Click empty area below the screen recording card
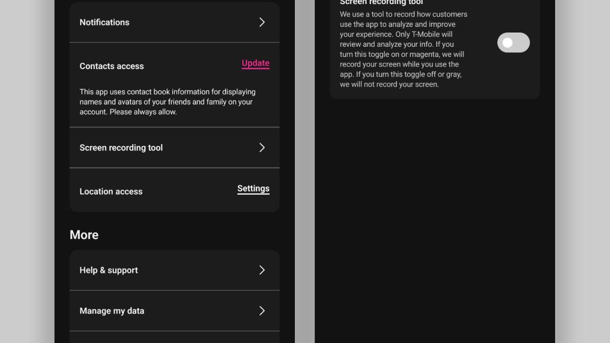This screenshot has width=610, height=343. coord(435,213)
